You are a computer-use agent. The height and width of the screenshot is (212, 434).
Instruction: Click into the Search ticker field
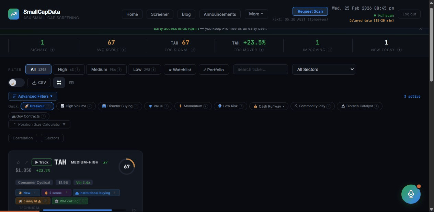click(x=260, y=69)
